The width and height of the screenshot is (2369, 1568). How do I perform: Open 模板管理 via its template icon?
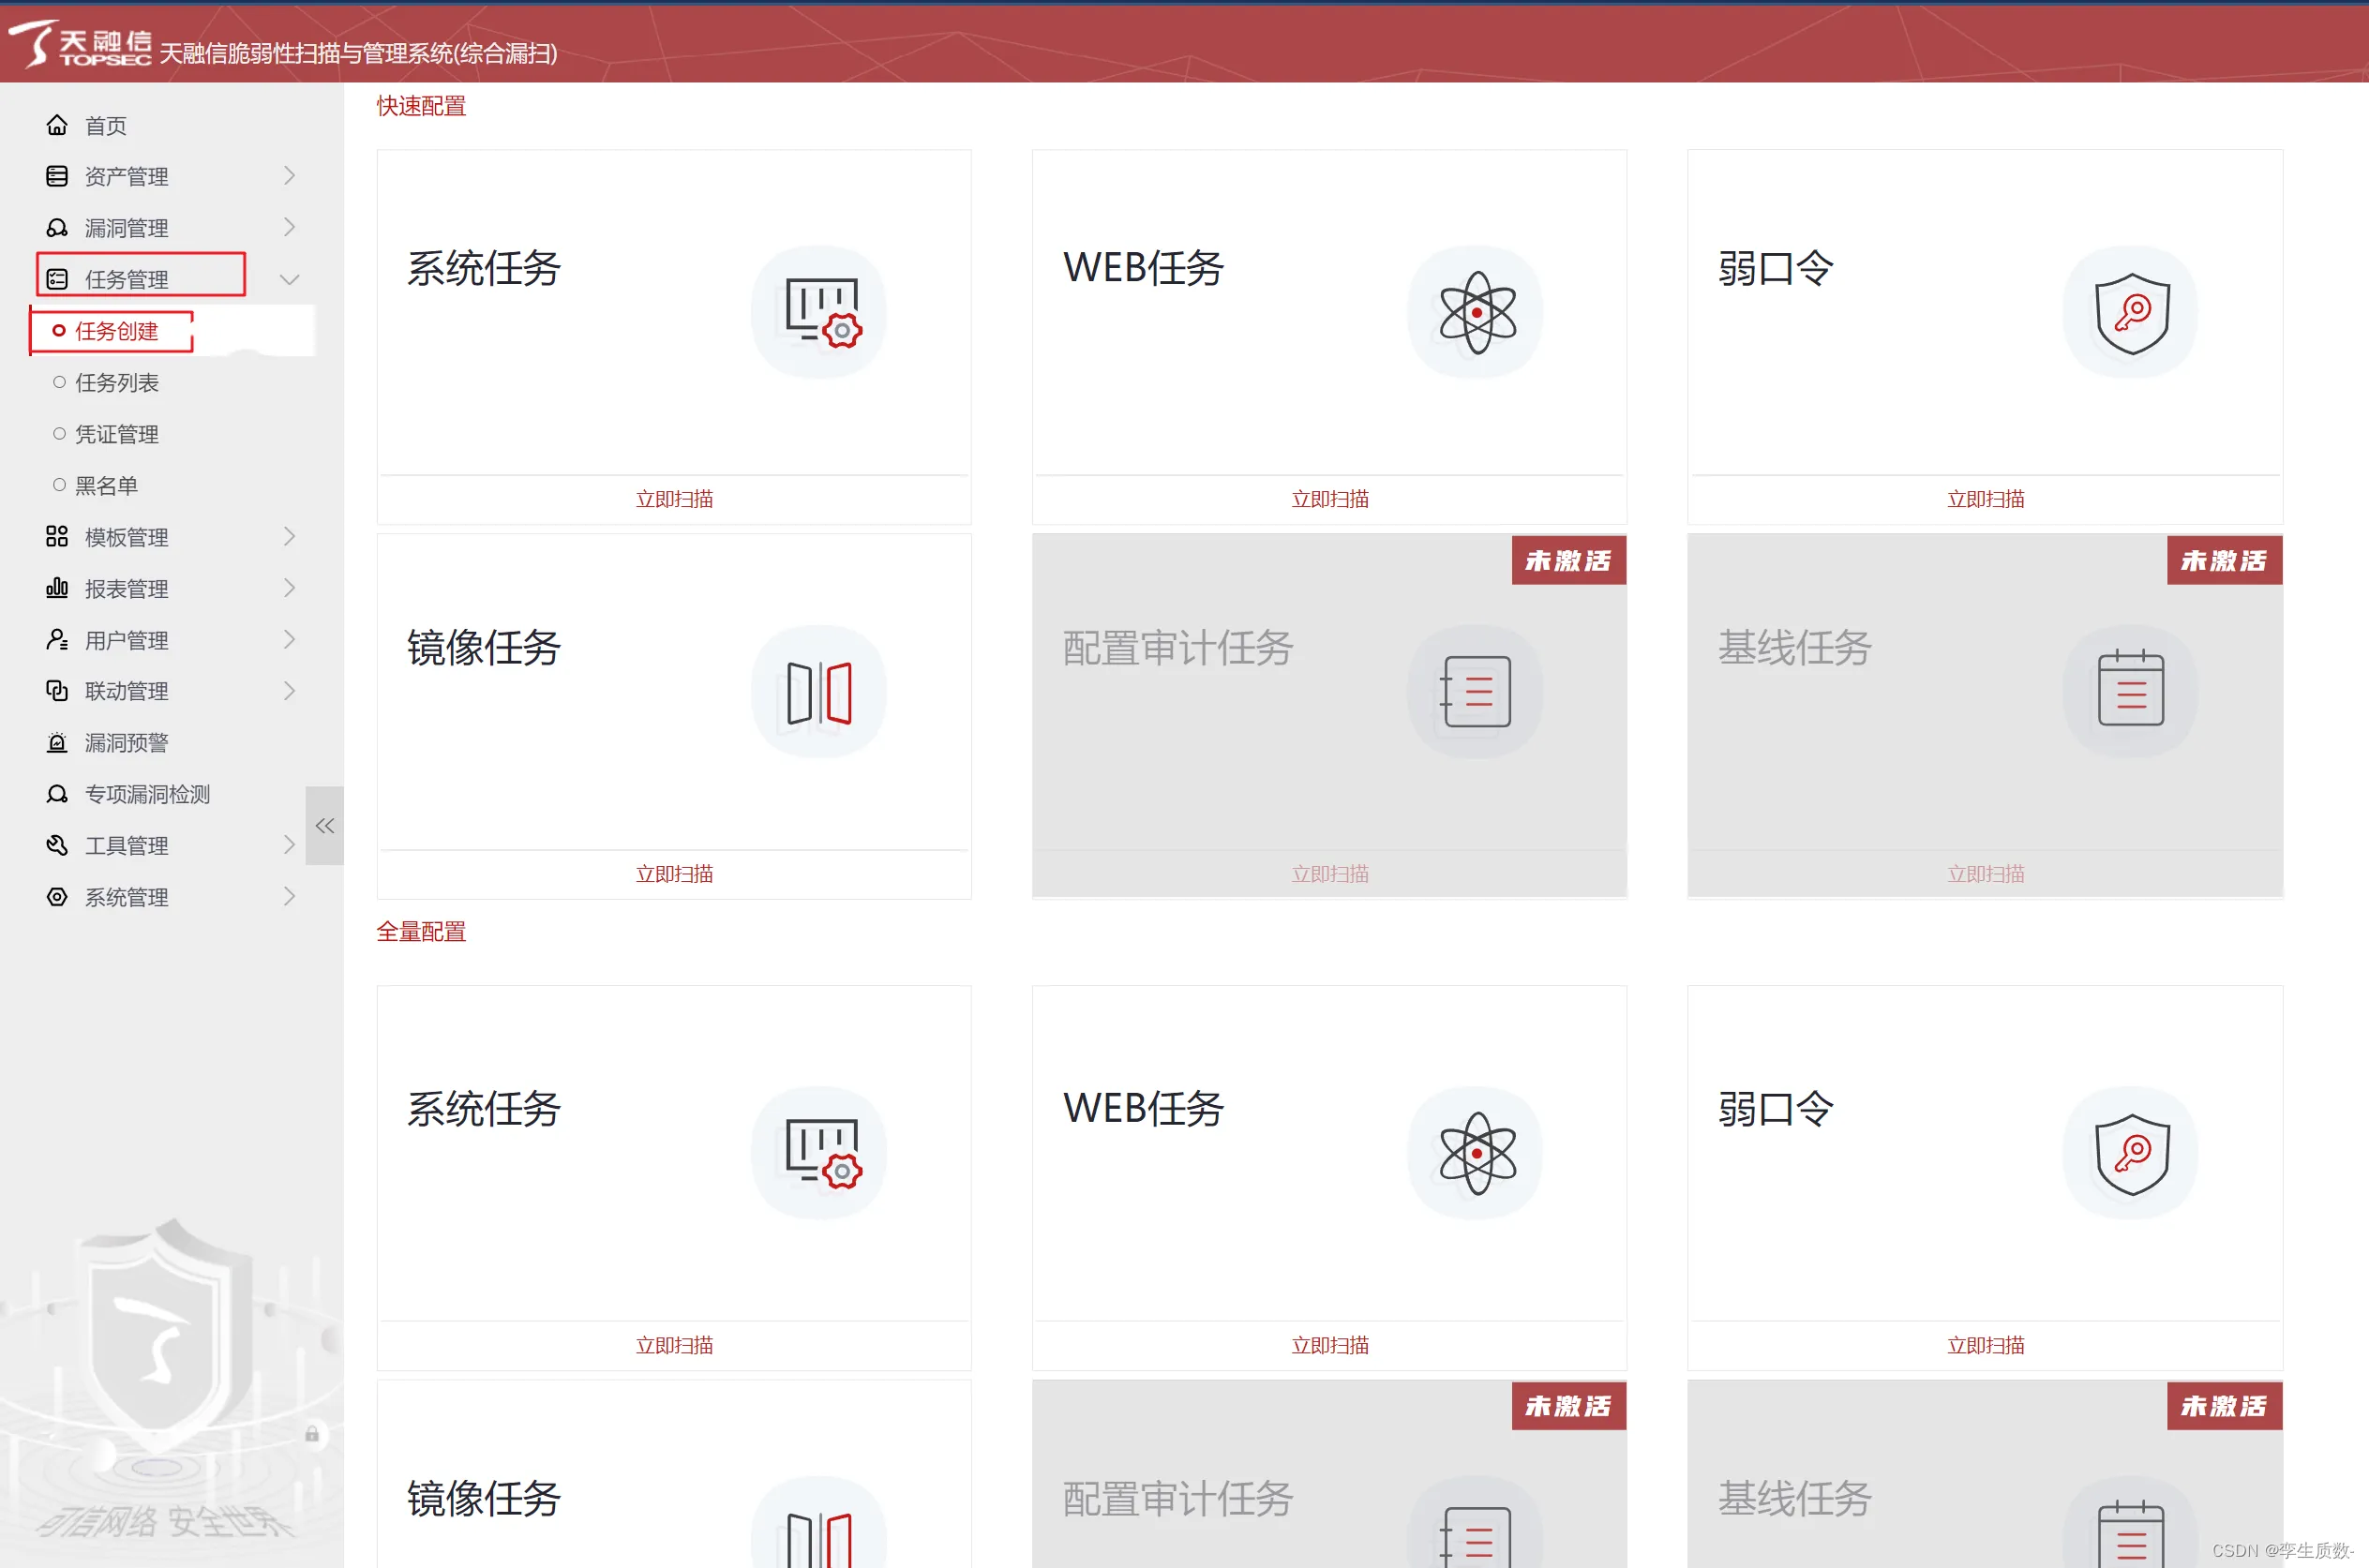[x=57, y=537]
